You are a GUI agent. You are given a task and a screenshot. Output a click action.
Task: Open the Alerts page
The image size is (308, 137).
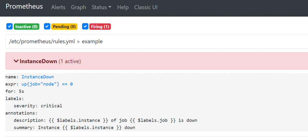coord(58,7)
